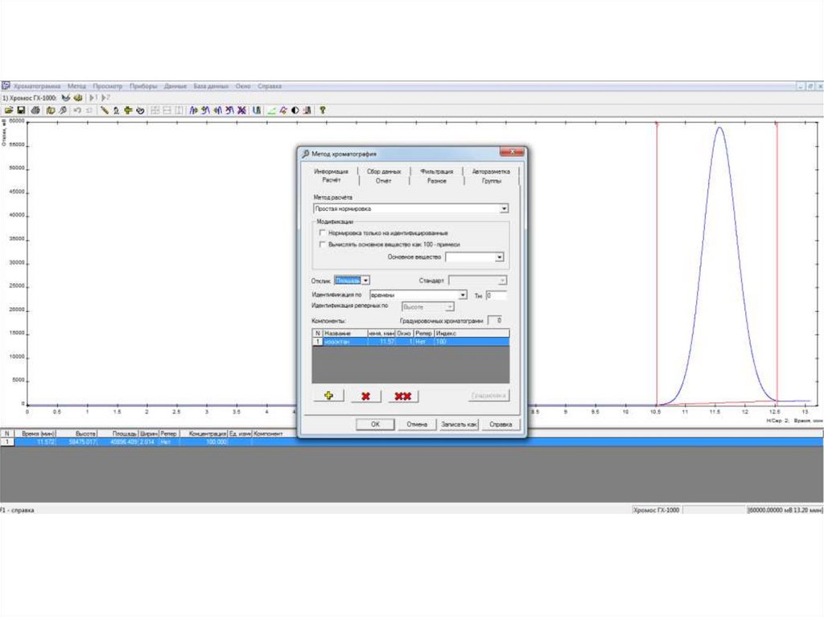Enable 'Нормировка только на идентифицированные' checkbox
Screen dimensions: 824x617
click(323, 232)
